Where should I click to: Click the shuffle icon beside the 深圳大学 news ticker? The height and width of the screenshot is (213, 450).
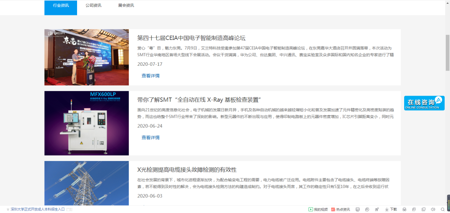pyautogui.click(x=8, y=210)
